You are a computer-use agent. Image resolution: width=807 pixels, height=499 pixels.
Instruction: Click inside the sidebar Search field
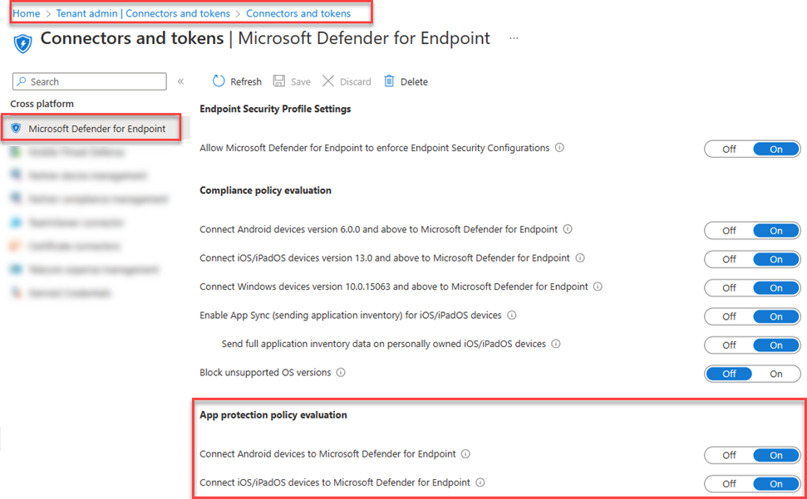[88, 81]
